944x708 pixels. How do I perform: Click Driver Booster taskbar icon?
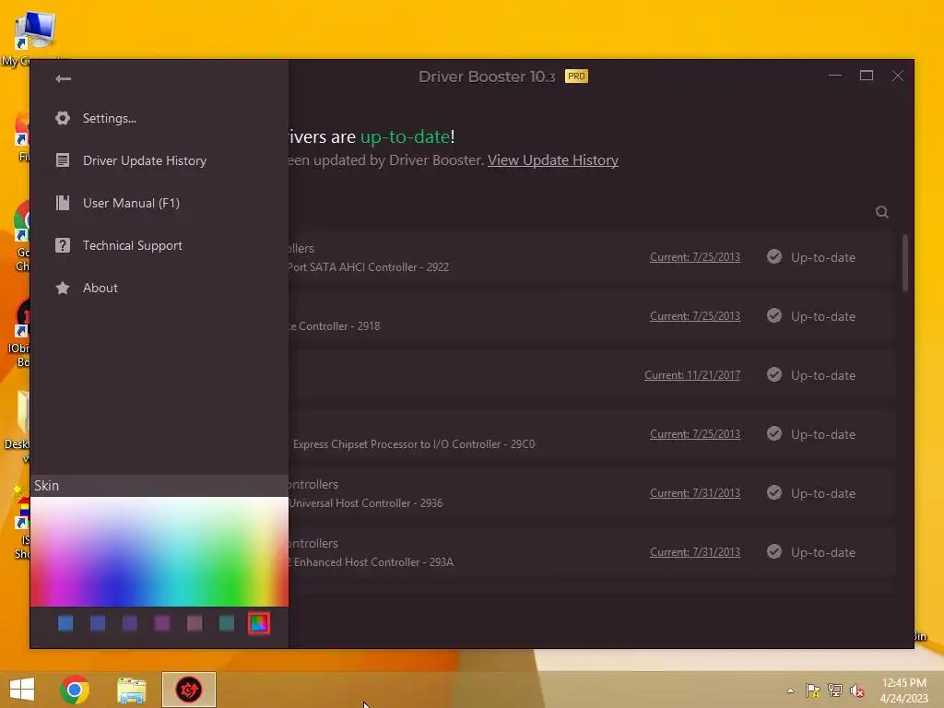(x=188, y=690)
